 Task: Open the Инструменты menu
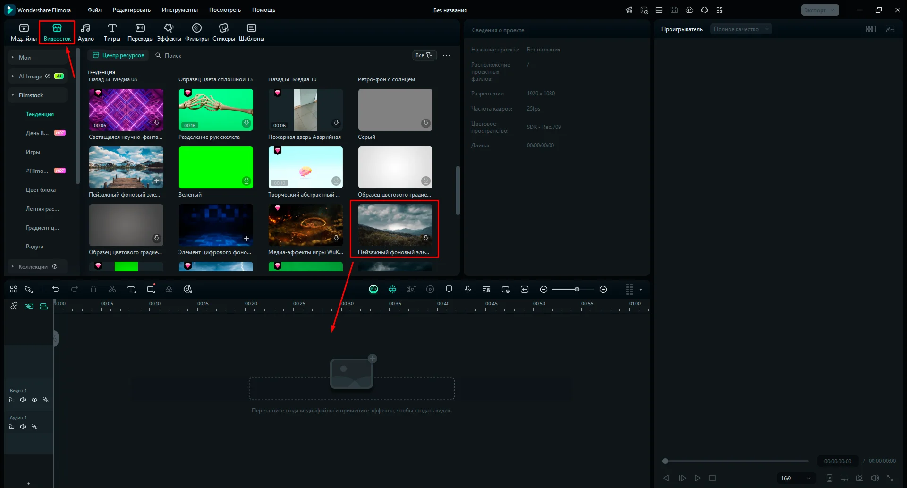(x=179, y=10)
